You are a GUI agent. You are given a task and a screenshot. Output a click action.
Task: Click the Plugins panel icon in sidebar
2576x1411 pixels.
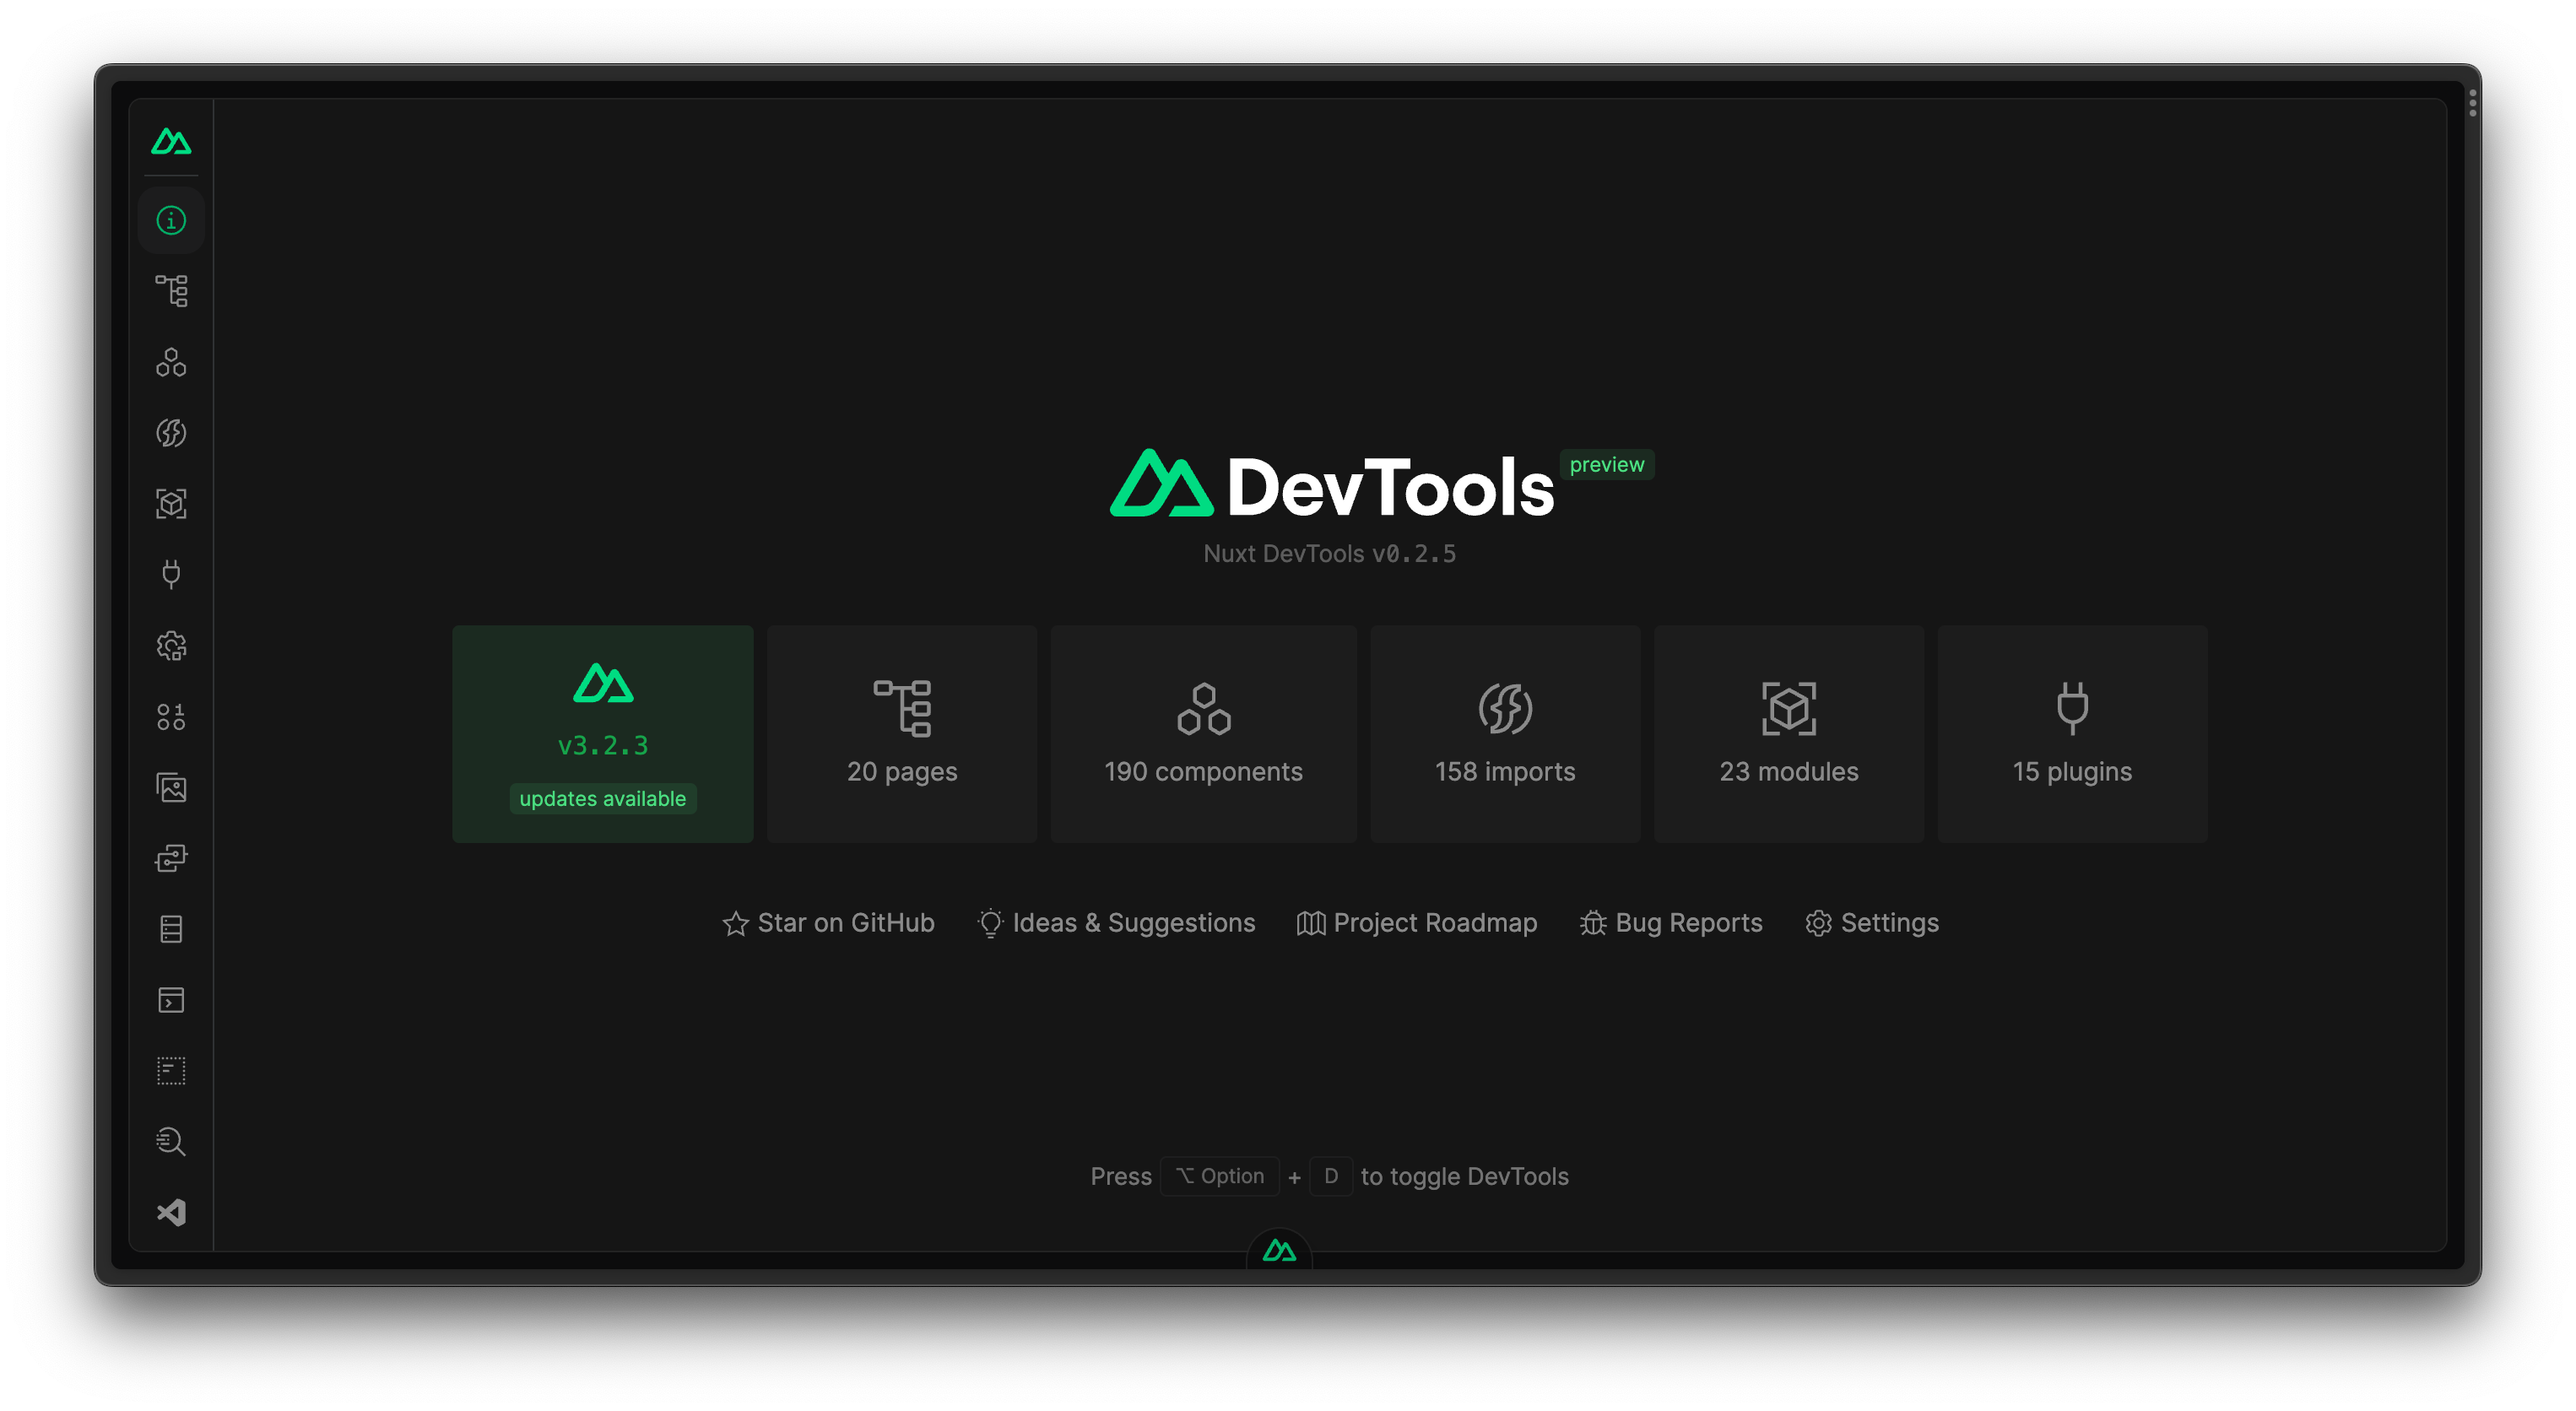point(172,574)
